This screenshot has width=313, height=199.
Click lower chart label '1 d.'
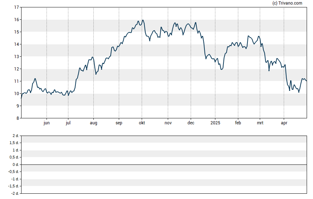click(x=16, y=150)
